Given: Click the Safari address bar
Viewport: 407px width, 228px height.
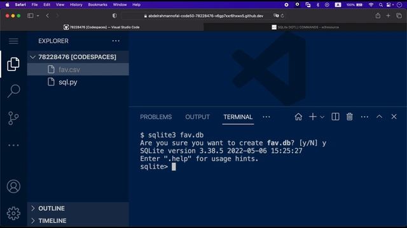Looking at the screenshot, I should point(203,16).
